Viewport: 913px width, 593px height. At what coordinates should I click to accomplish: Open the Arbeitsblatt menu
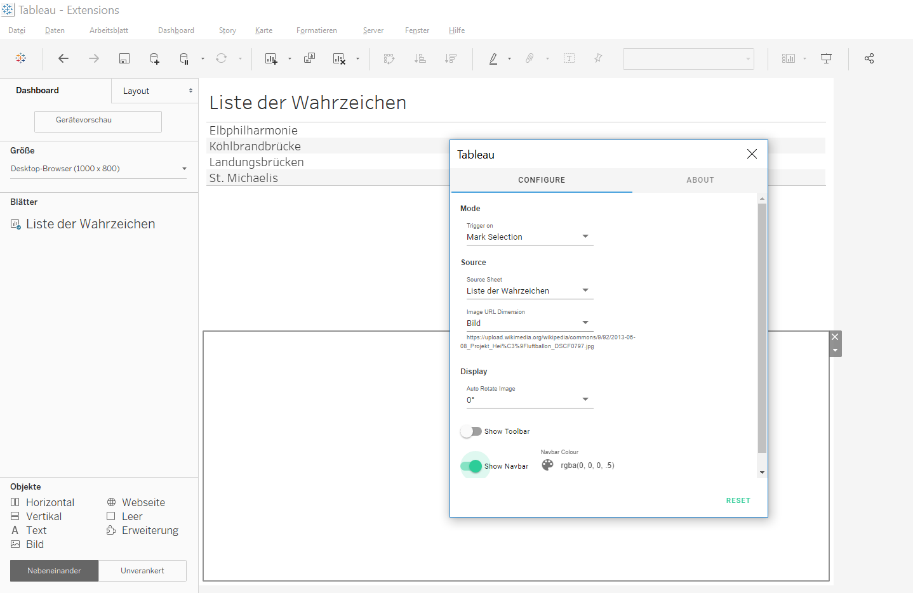tap(109, 30)
